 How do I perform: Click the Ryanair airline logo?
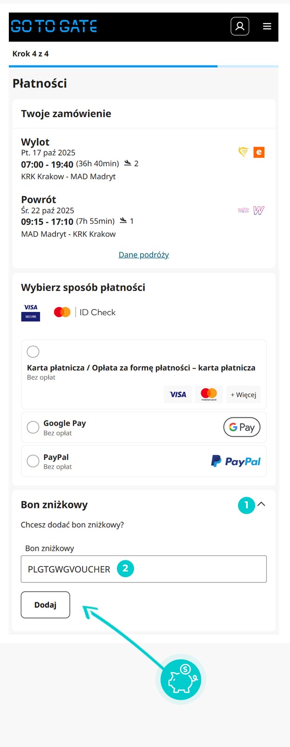coord(243,152)
